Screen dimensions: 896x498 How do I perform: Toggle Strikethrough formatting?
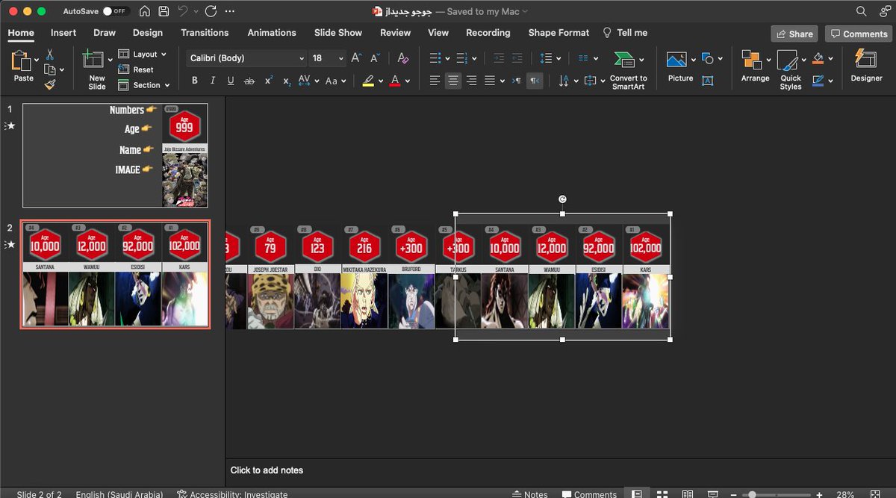point(249,81)
